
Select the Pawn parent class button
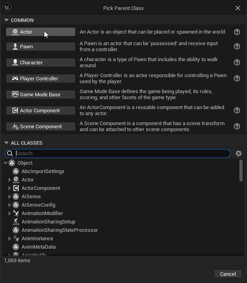point(40,46)
